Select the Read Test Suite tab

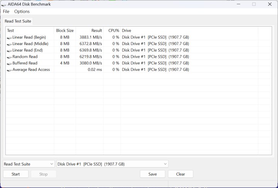[18, 21]
